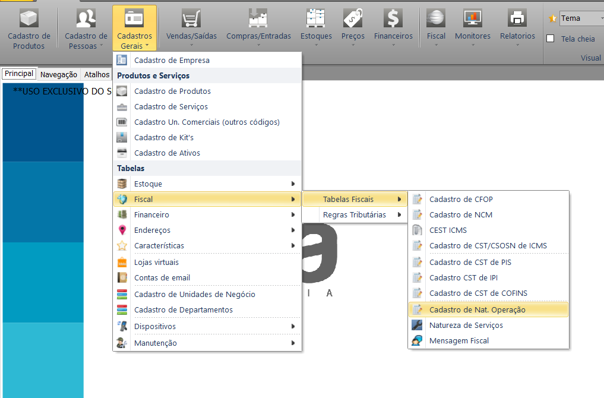Choose Cadastro de CFOP menu entry
This screenshot has width=604, height=398.
(x=461, y=199)
